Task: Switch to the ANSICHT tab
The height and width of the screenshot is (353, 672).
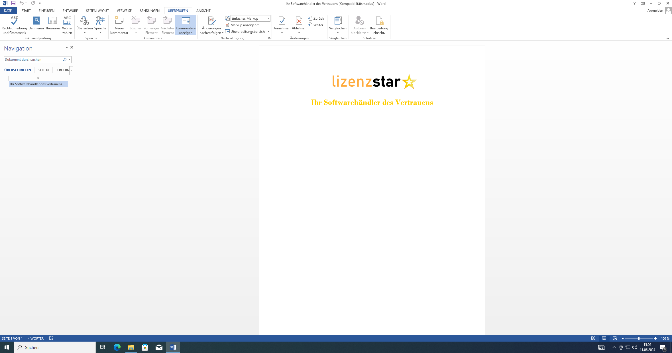Action: pyautogui.click(x=203, y=11)
